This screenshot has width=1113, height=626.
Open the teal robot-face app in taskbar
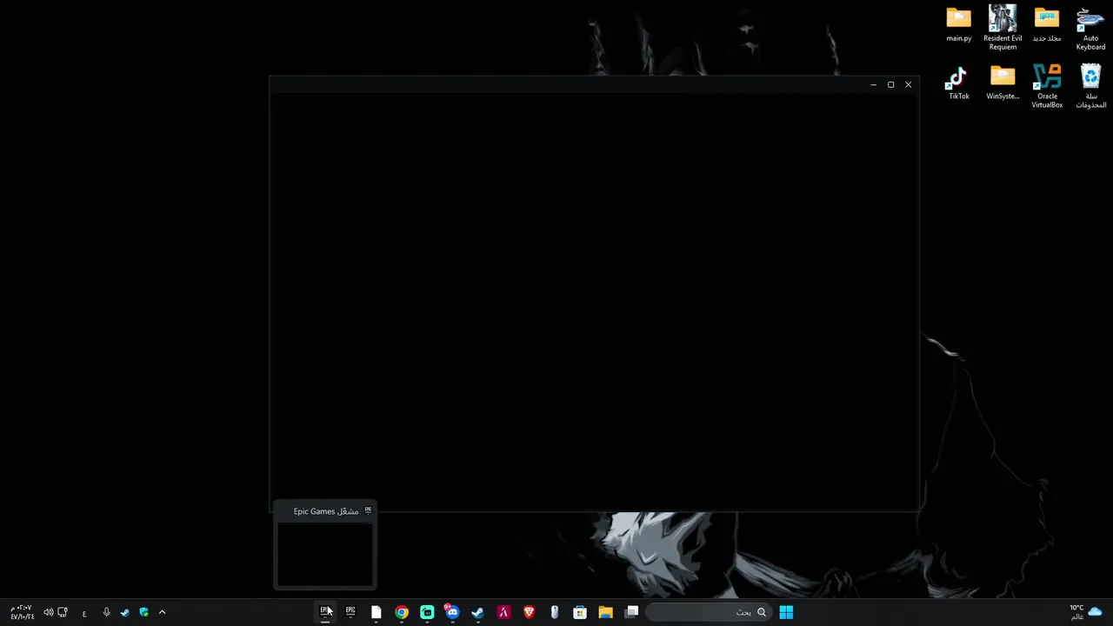[427, 612]
